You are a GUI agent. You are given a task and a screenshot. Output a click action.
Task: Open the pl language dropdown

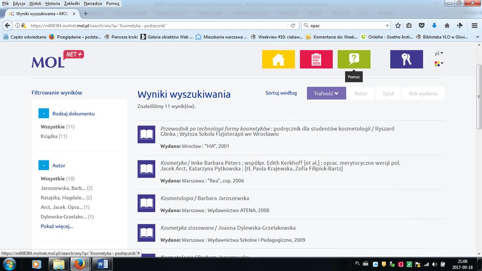point(439,54)
